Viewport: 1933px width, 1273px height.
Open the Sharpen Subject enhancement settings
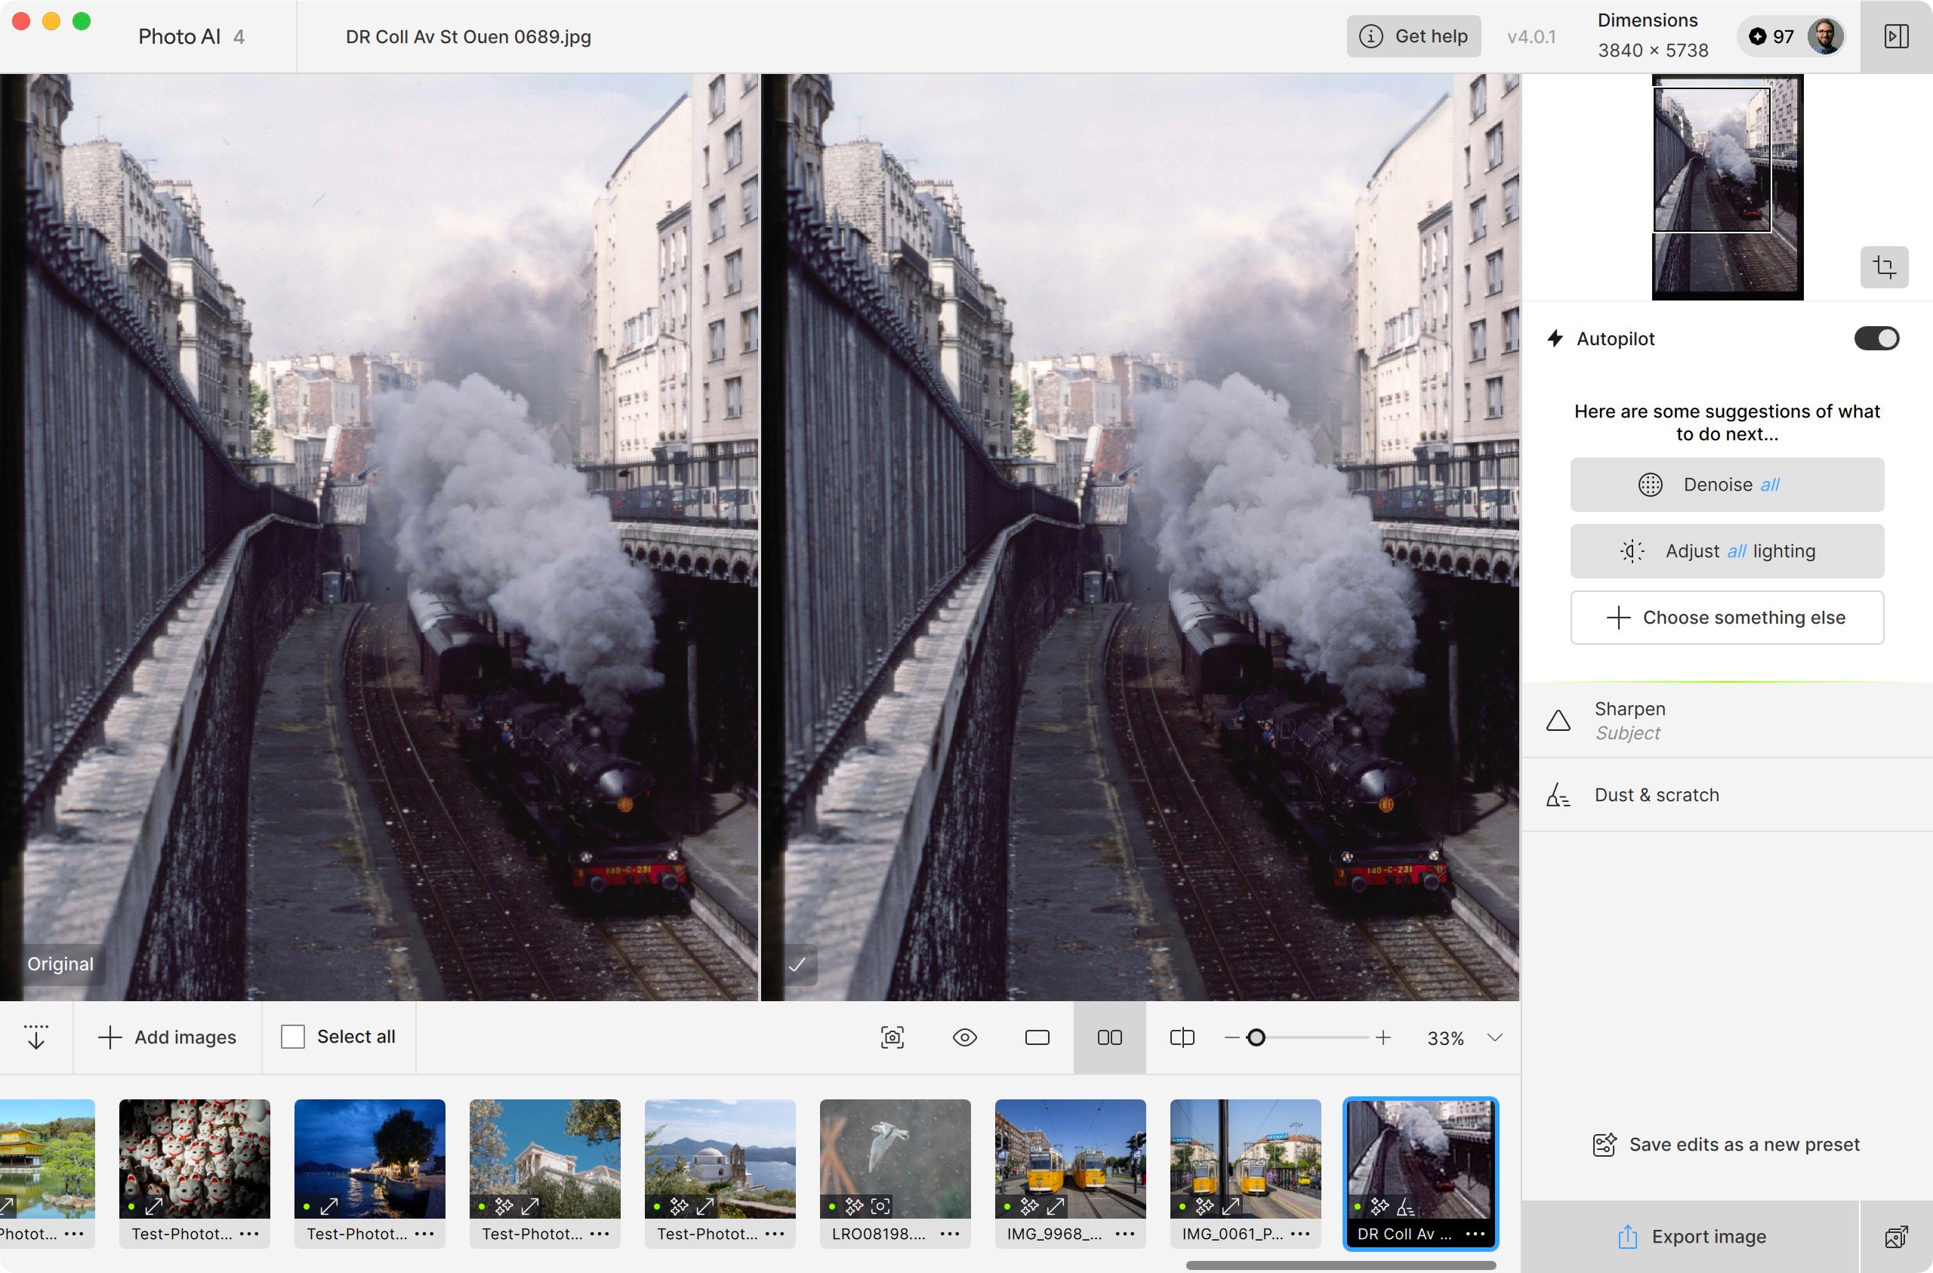coord(1727,720)
